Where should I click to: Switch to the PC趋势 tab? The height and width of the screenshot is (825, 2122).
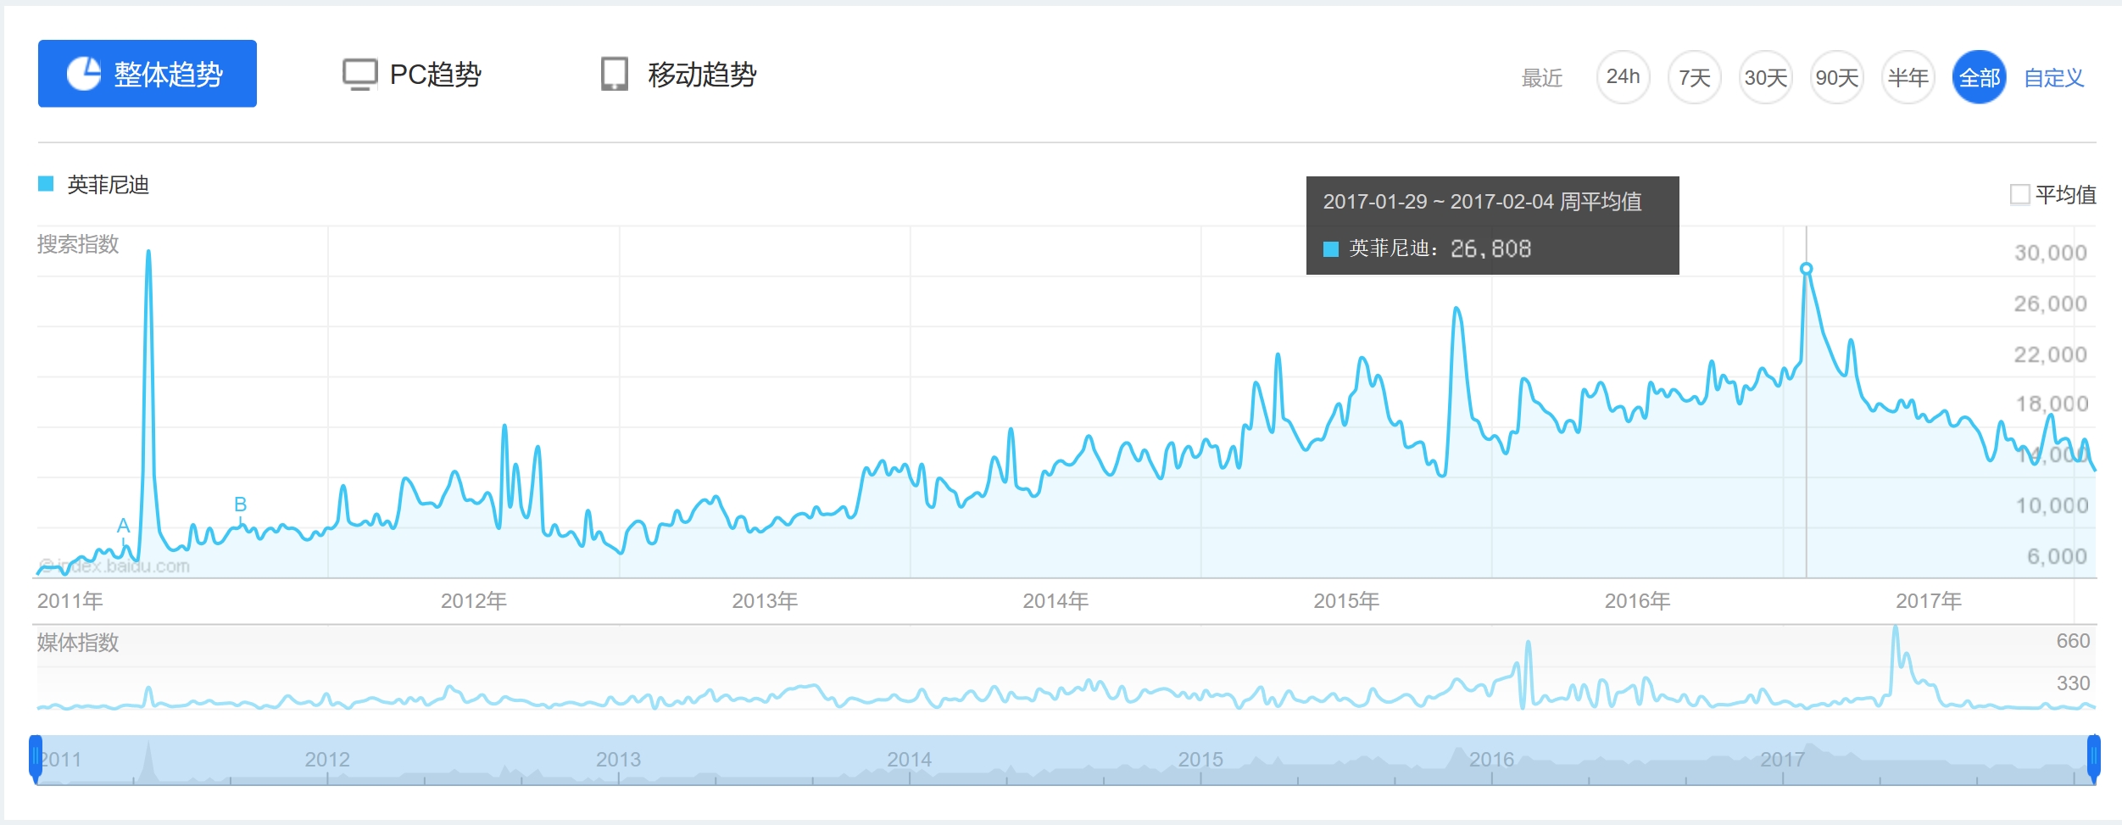[412, 75]
